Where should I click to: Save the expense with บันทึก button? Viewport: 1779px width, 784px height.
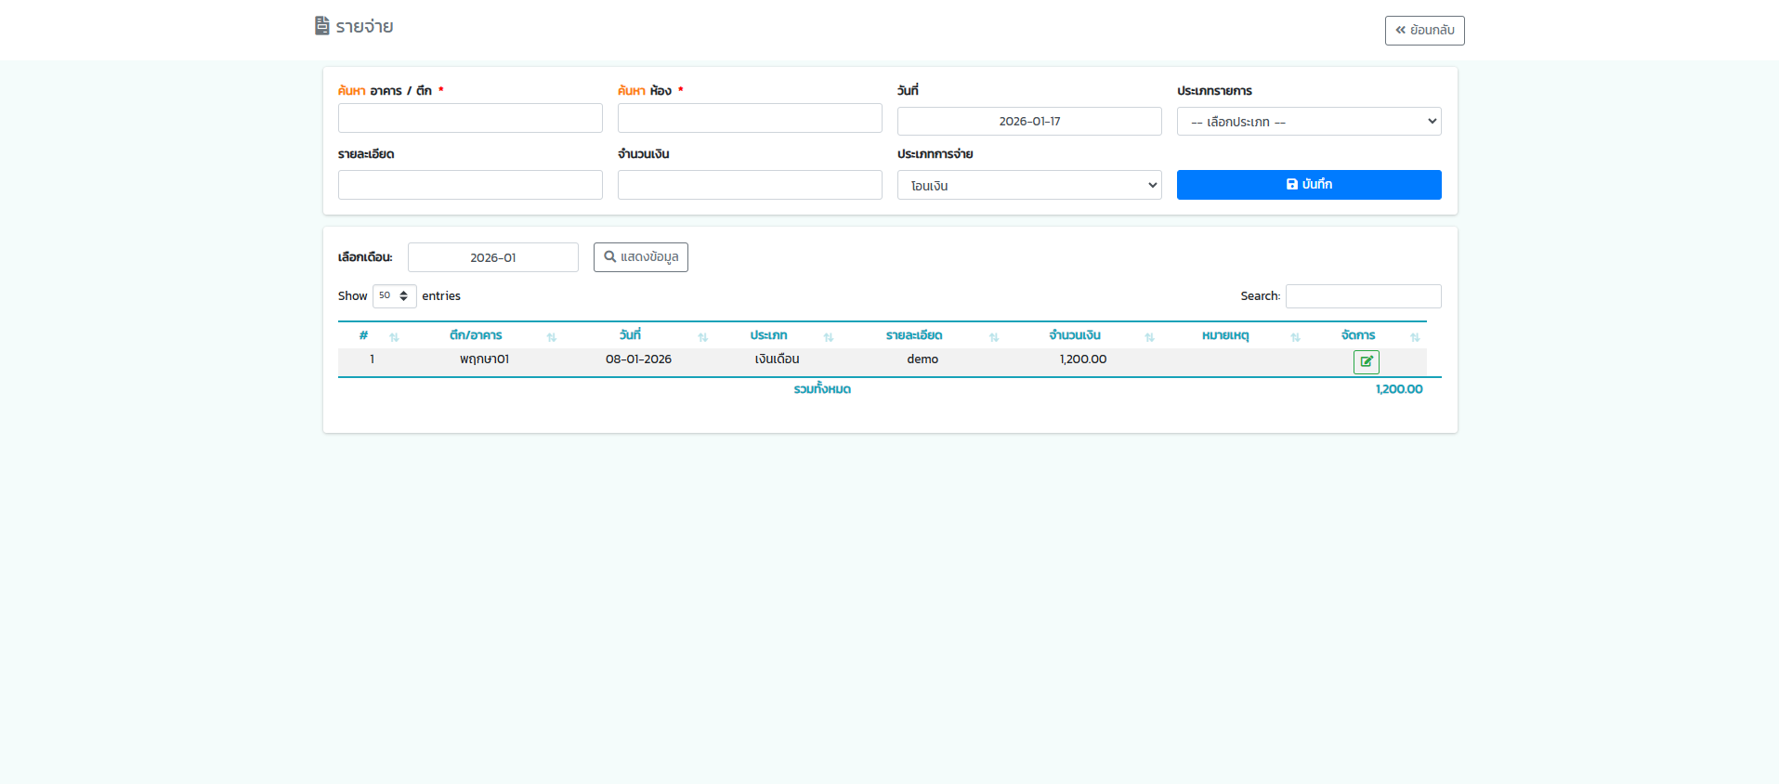(1309, 185)
